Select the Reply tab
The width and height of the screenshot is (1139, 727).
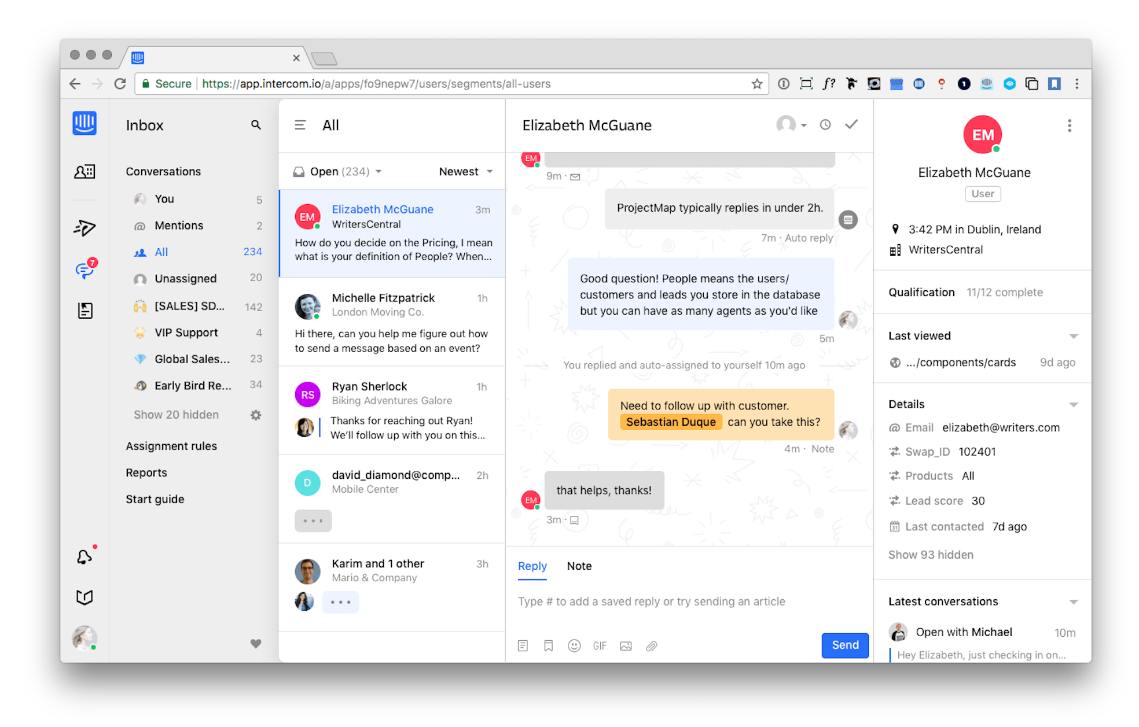coord(531,566)
